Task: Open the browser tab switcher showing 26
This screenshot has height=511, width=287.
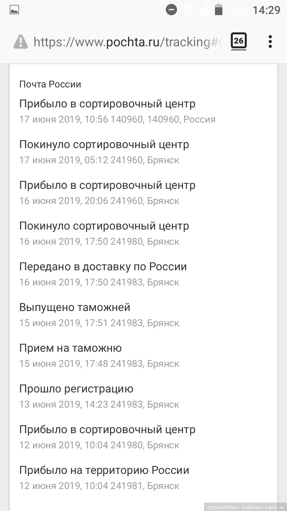Action: coord(238,41)
